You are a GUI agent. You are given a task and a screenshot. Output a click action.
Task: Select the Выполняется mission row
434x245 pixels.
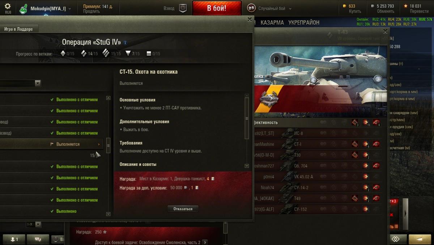click(51, 144)
